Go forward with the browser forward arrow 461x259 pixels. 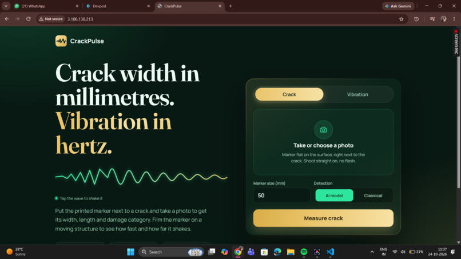(18, 19)
